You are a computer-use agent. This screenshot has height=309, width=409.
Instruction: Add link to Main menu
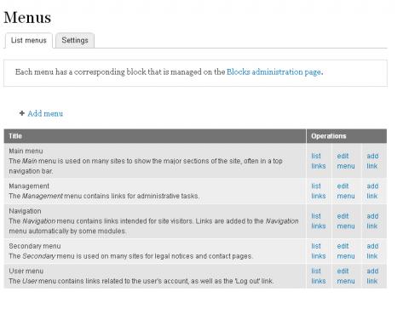(x=372, y=161)
